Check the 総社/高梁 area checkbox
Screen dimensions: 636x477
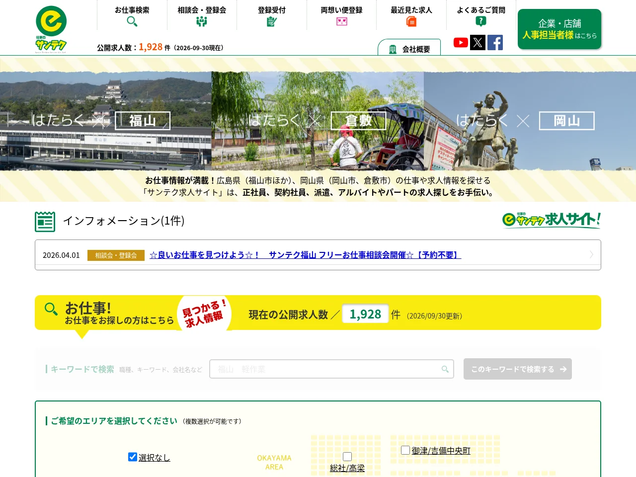[x=347, y=457]
